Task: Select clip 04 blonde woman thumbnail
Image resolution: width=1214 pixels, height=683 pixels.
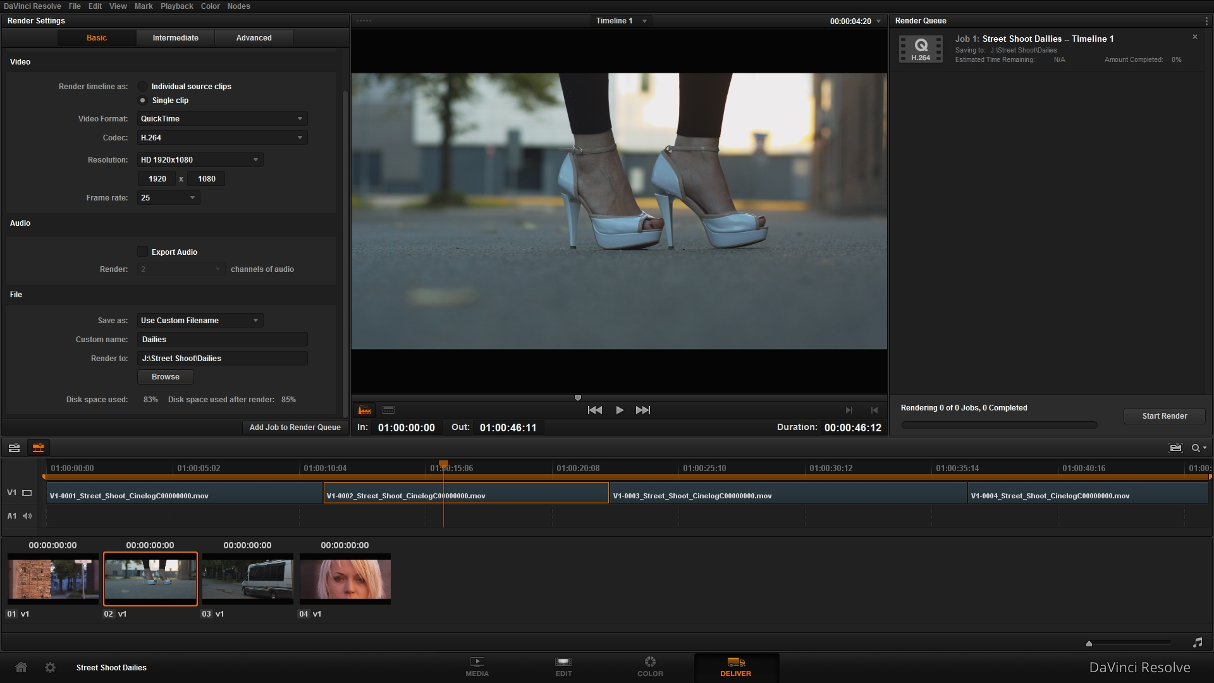Action: click(x=345, y=579)
